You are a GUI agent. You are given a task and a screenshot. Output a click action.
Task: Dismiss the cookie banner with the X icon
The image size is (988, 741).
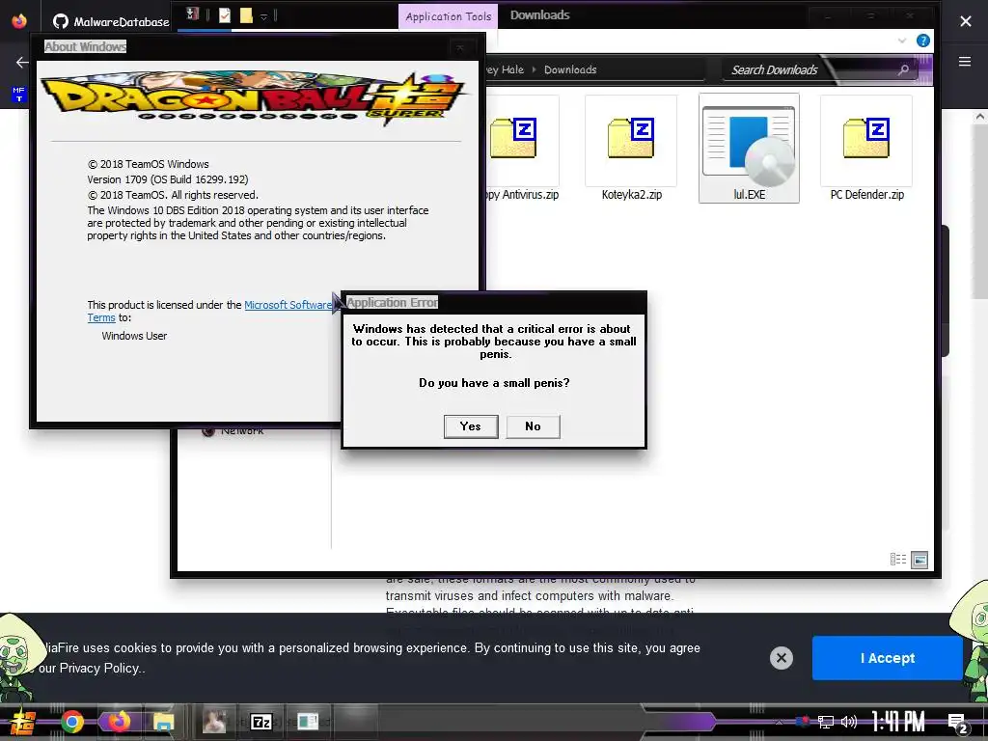782,658
